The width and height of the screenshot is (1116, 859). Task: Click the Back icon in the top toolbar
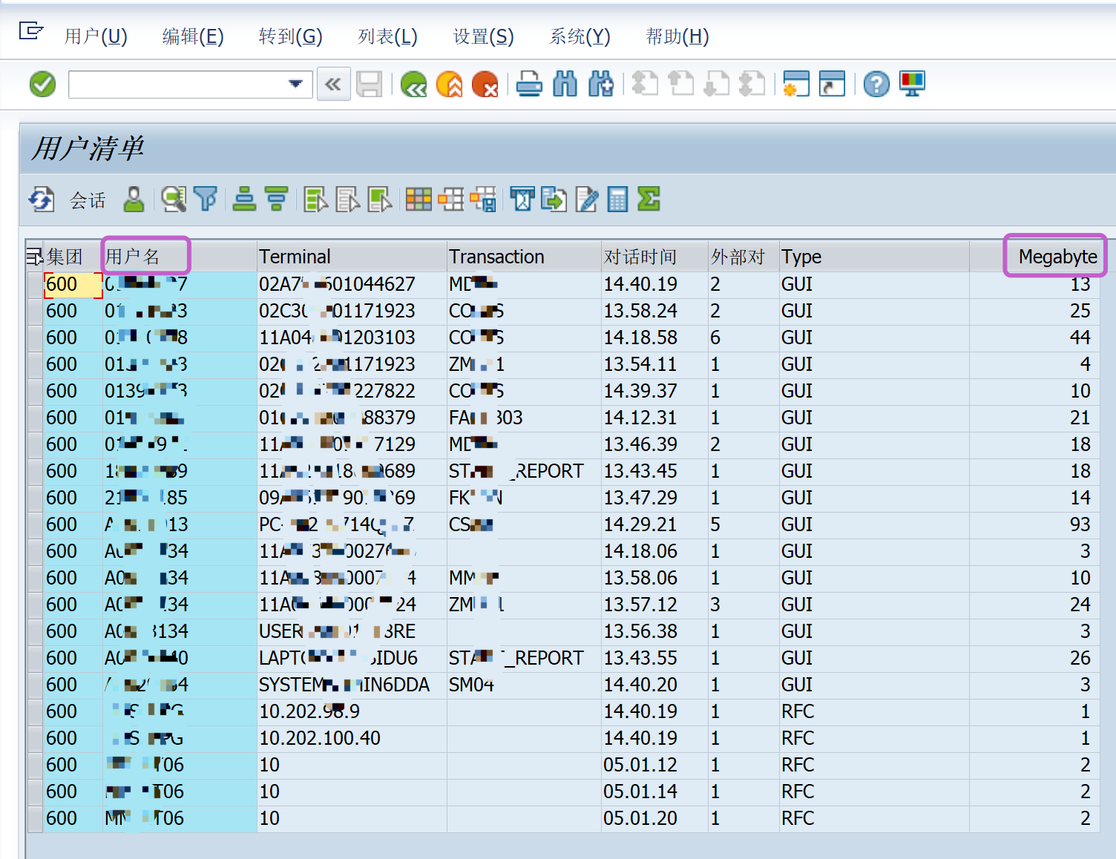413,84
